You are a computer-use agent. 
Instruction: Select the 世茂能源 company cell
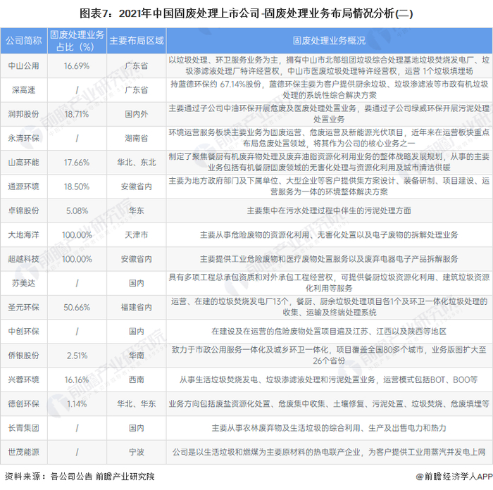[23, 452]
